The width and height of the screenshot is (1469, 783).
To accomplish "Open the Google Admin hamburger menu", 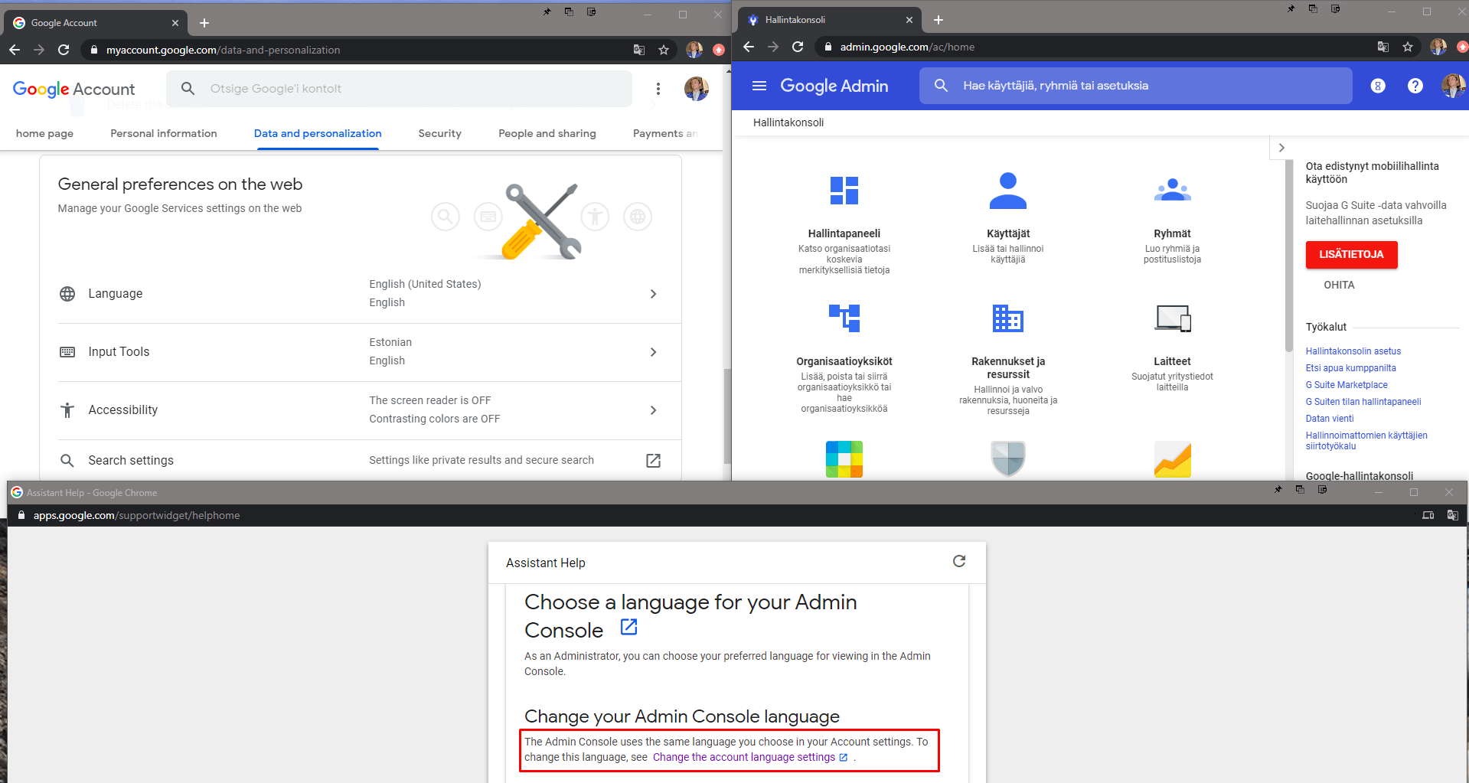I will click(759, 86).
